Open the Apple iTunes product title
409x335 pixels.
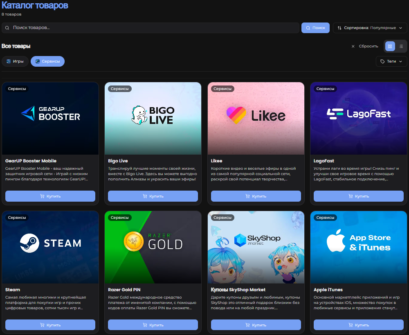point(328,290)
